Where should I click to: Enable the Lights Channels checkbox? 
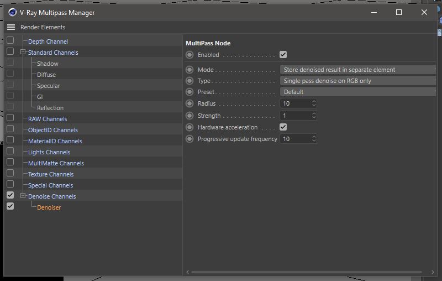10,151
